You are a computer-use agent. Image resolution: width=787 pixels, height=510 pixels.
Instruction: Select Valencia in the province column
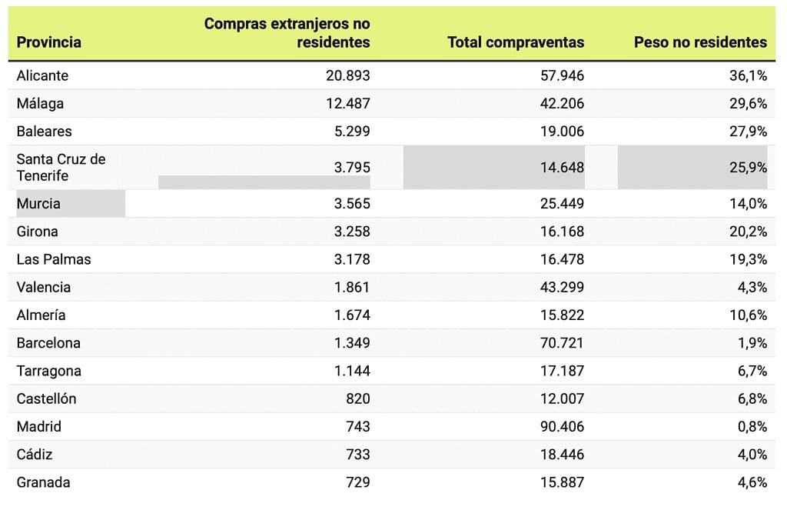click(x=43, y=287)
